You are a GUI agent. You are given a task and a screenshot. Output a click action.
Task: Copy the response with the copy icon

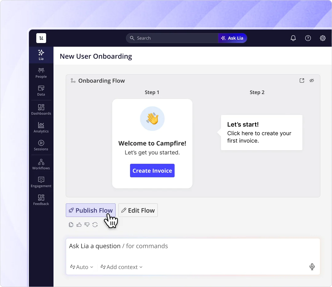click(x=71, y=225)
